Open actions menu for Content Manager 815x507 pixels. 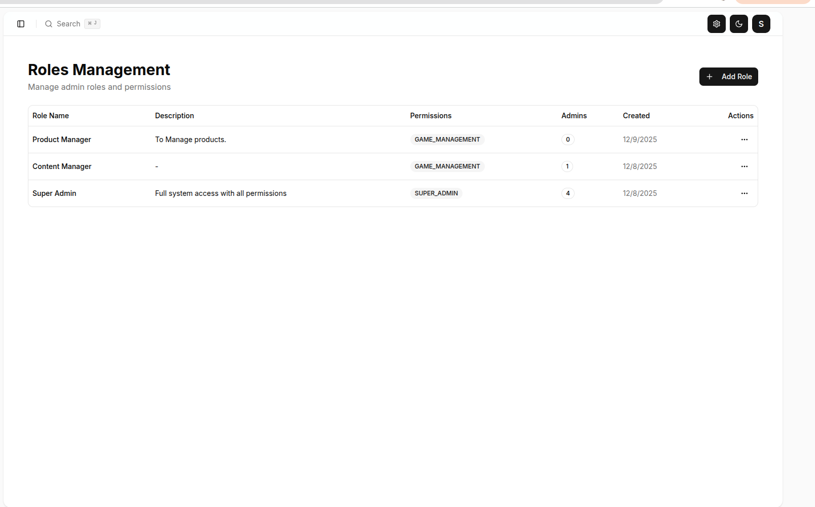tap(744, 166)
